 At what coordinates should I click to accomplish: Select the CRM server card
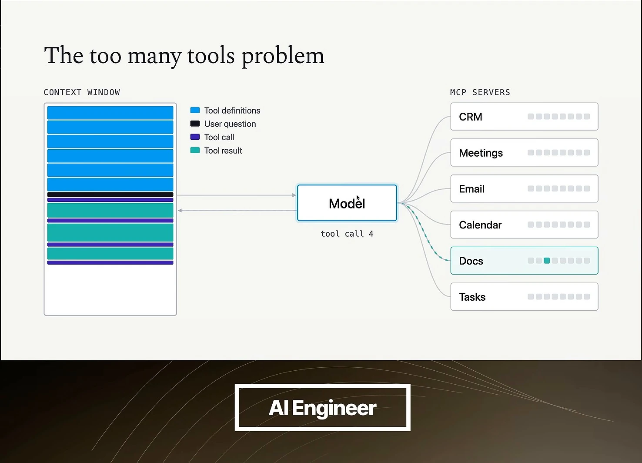point(524,117)
